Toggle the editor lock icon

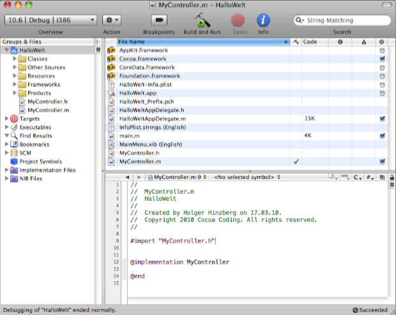[x=392, y=177]
